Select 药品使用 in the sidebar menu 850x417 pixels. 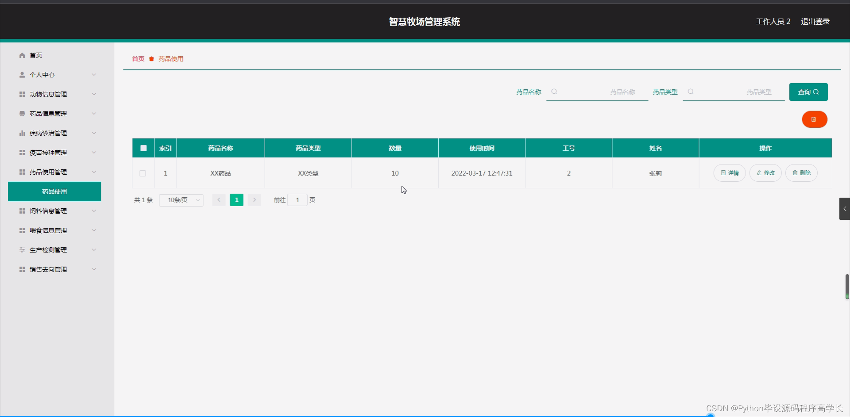(54, 191)
